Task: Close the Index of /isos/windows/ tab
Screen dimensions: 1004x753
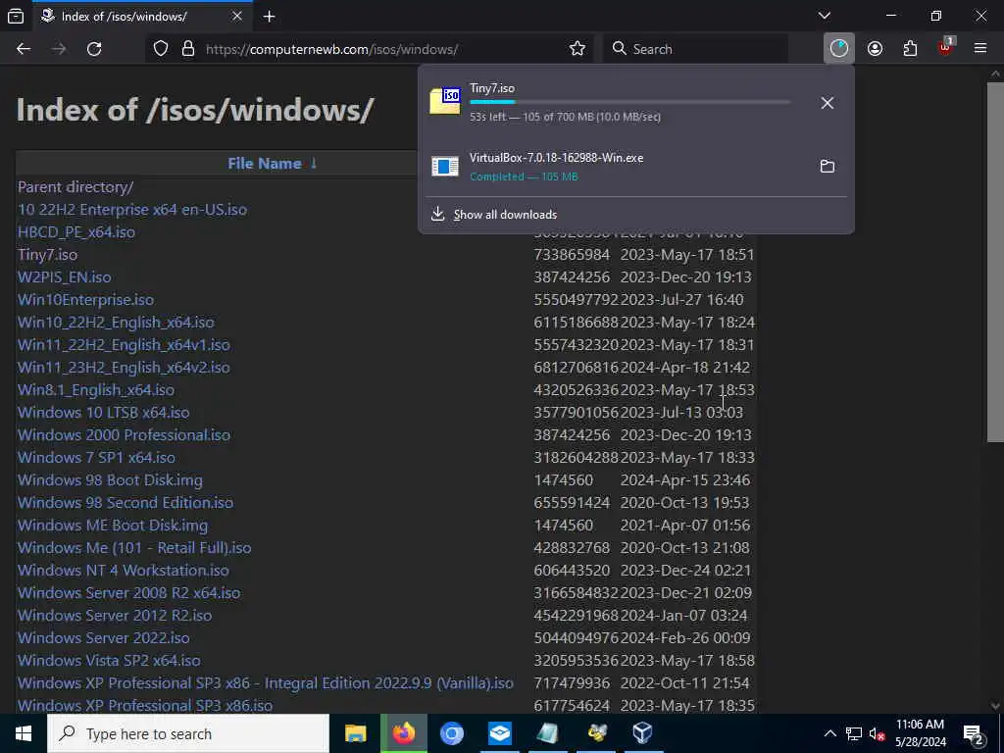Action: click(237, 17)
